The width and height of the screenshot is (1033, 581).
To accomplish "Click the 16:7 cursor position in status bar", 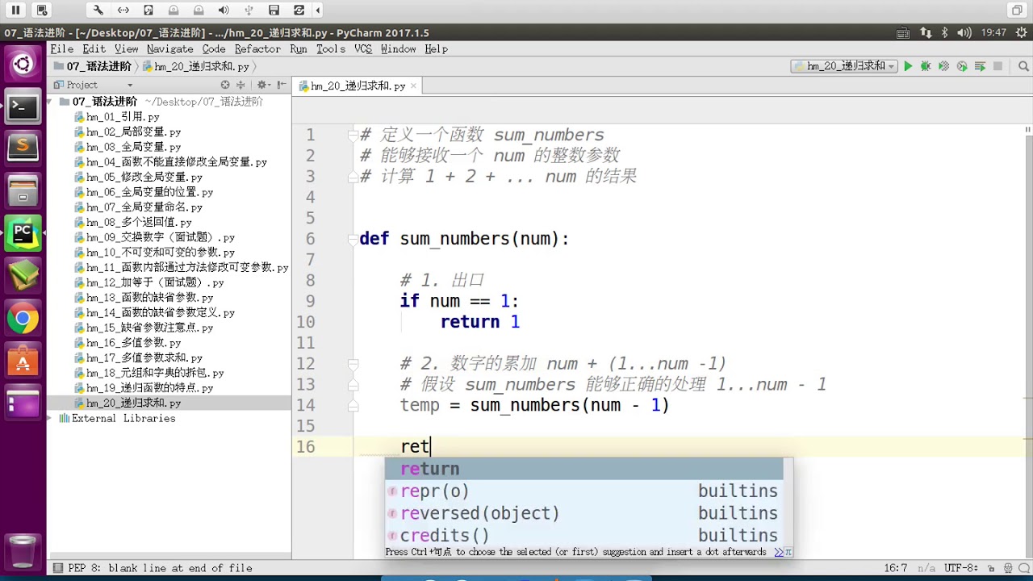I will coord(896,568).
